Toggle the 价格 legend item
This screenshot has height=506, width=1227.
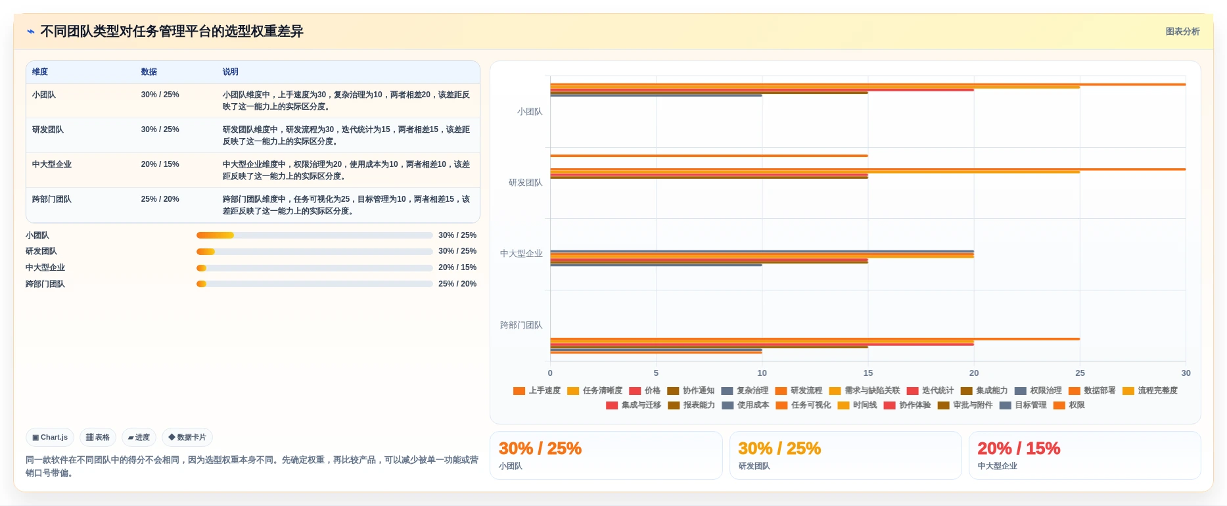[x=645, y=390]
